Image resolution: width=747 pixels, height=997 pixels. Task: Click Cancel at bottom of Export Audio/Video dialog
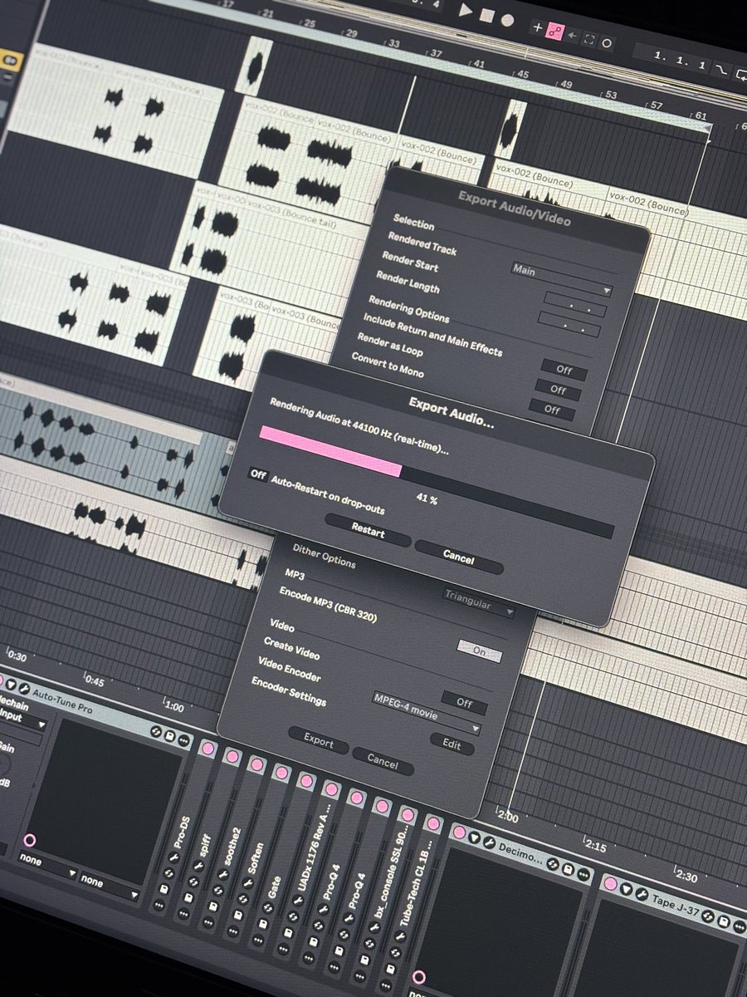coord(383,760)
